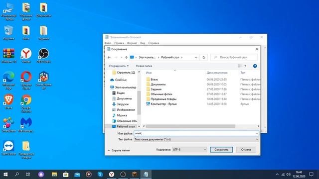Screen dimensions: 319x179
Task: Open the Alice assistant in taskbar
Action: 41,175
